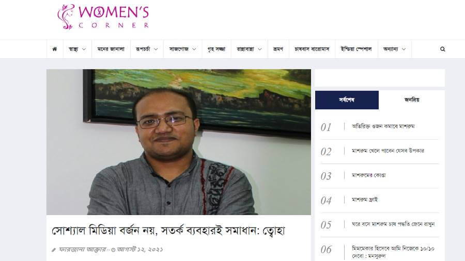Go to the ভ্রমণ section
465x261 pixels.
tap(278, 49)
